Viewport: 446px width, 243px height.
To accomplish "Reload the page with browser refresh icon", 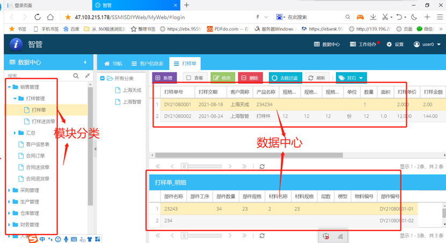I will click(x=37, y=17).
